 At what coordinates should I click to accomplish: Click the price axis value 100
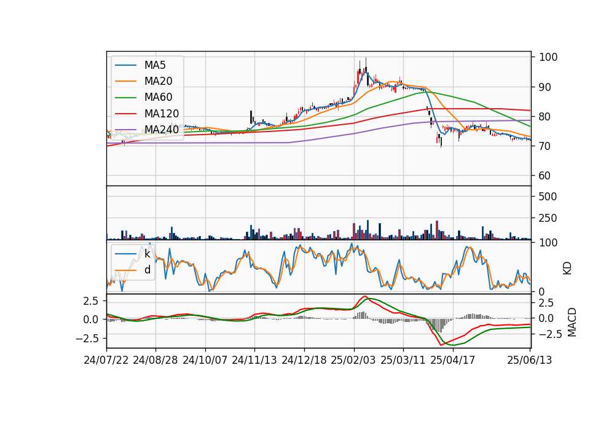pyautogui.click(x=548, y=57)
